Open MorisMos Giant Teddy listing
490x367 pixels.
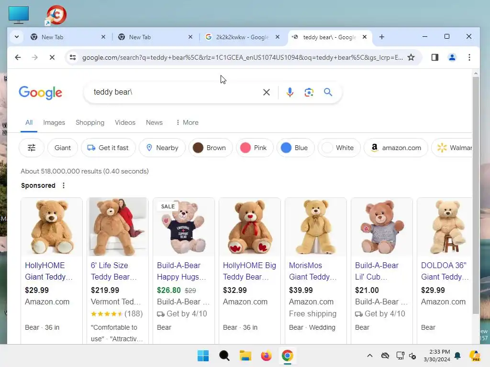pyautogui.click(x=313, y=271)
